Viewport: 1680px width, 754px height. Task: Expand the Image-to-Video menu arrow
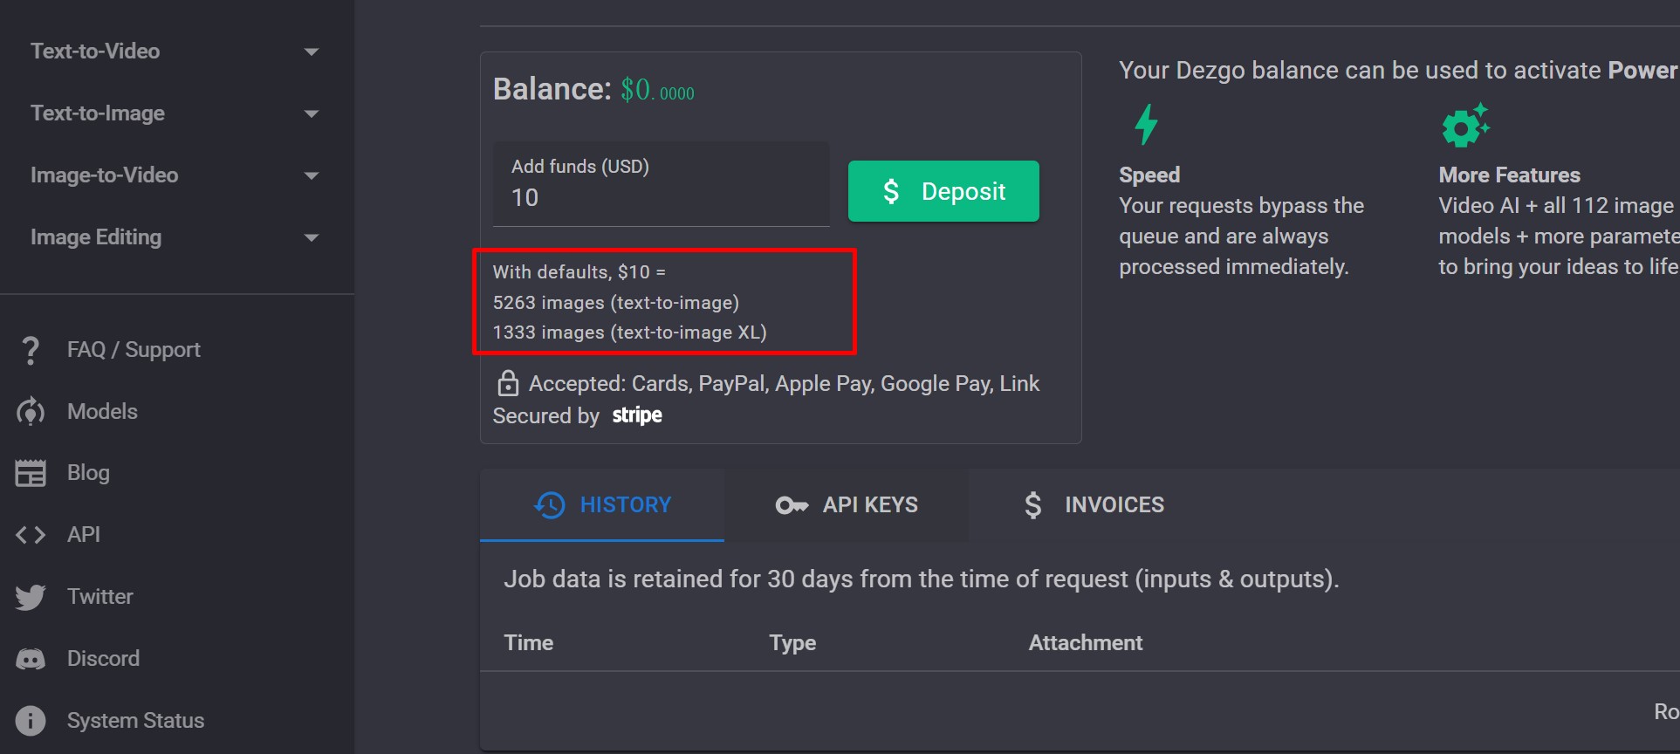[x=312, y=175]
